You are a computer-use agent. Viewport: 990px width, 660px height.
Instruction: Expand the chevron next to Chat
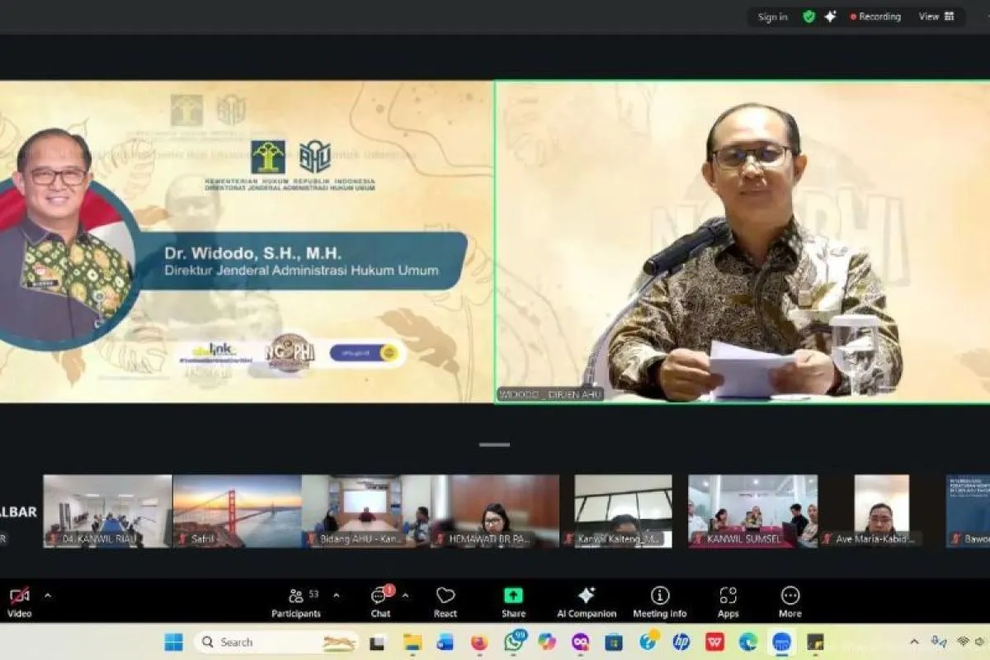coord(405,595)
